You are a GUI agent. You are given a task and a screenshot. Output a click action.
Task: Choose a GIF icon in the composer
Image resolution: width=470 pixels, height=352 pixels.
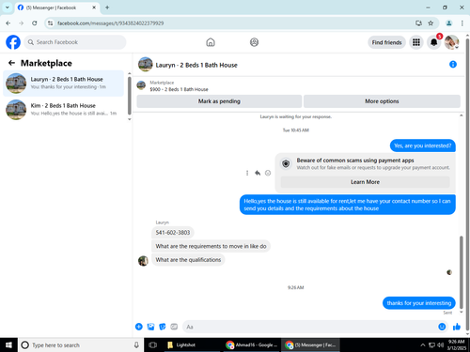[174, 327]
